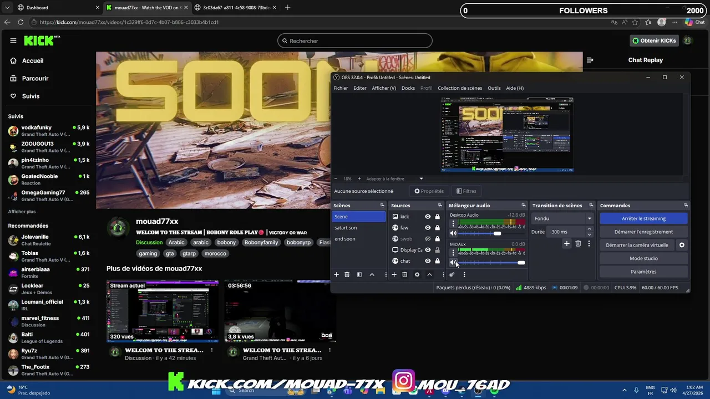
Task: Decrease the transition Durée value
Action: point(589,234)
